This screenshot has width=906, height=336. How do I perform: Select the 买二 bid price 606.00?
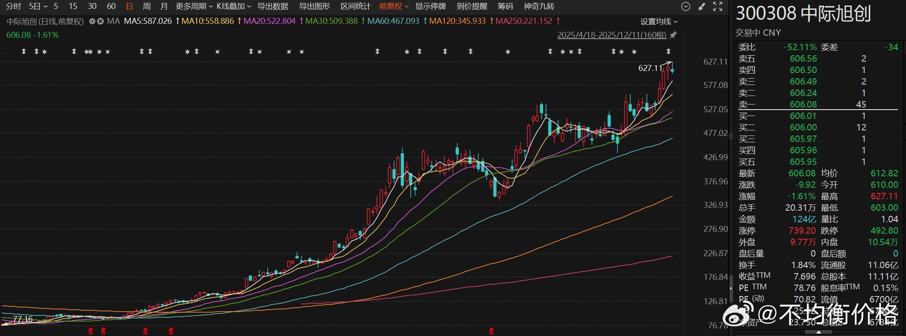[803, 127]
